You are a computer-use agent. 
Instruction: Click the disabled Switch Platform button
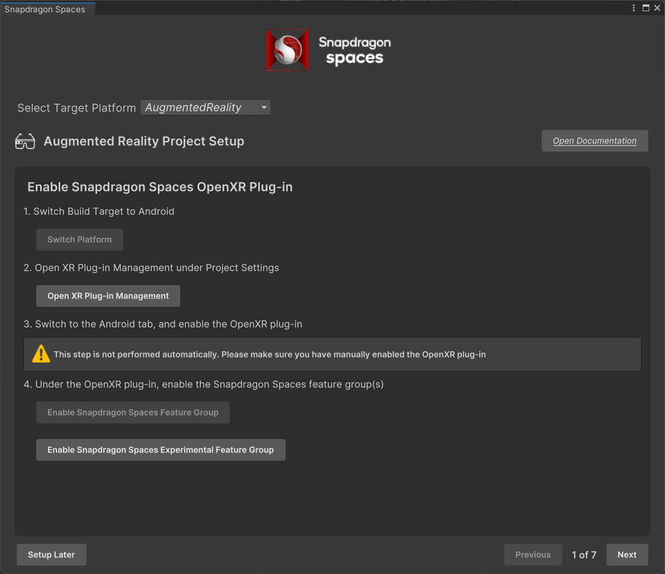(x=80, y=239)
